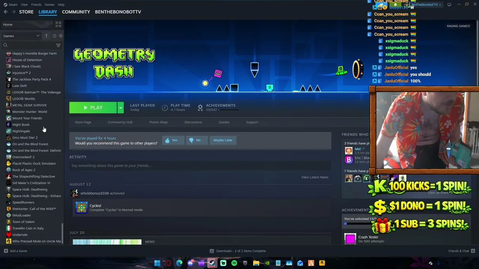Open the Community Hub link
479x269 pixels.
pos(120,122)
